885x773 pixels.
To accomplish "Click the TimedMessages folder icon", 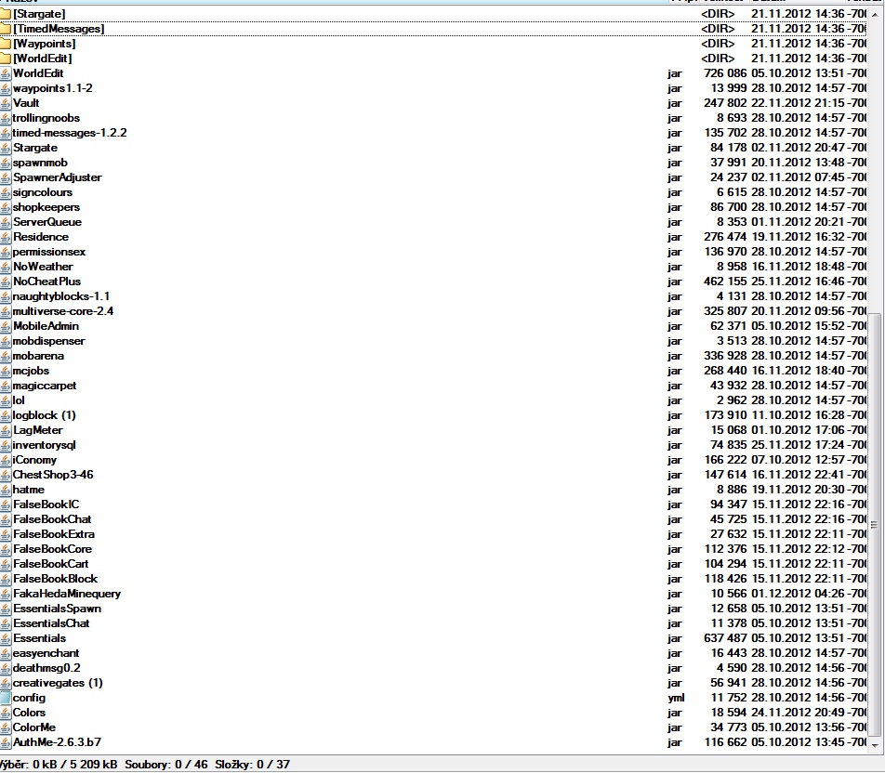I will [5, 28].
